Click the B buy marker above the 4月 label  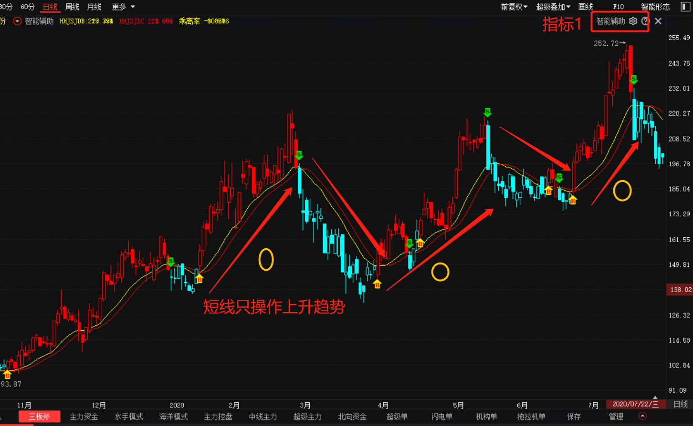click(377, 284)
